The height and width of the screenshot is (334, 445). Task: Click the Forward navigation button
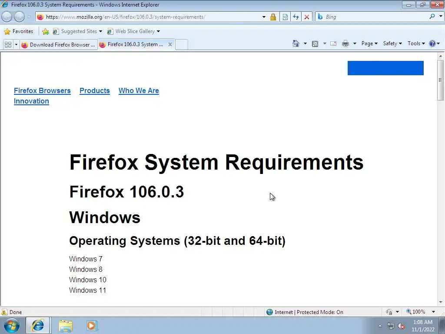pos(19,17)
